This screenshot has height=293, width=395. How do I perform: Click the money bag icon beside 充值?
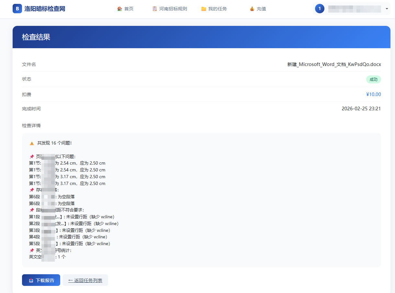click(x=252, y=9)
